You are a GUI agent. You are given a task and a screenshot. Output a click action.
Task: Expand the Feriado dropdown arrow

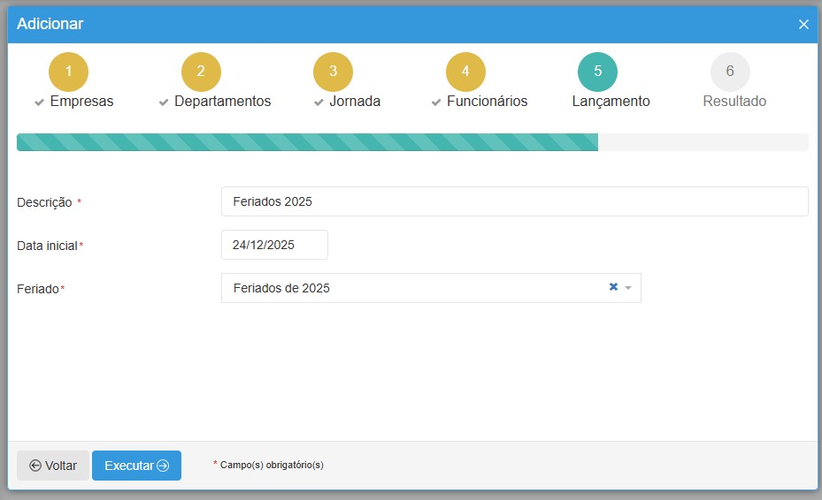tap(628, 288)
